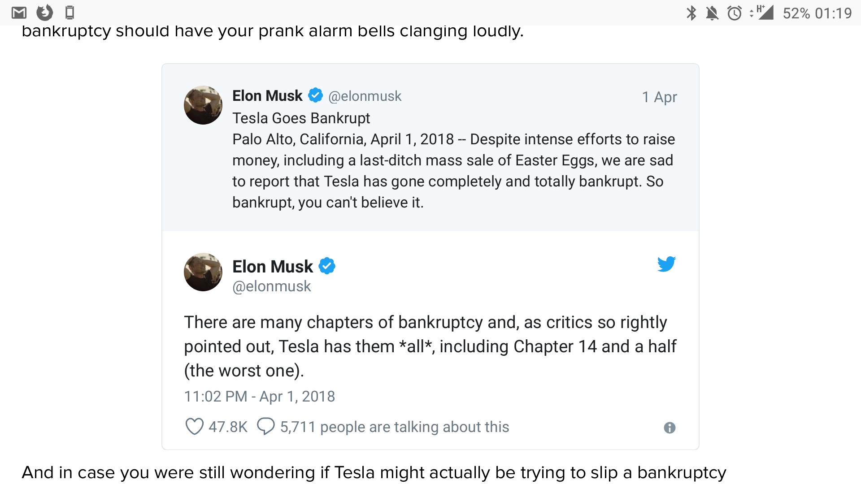Viewport: 861px width, 484px height.
Task: Tap the phone device icon in status bar
Action: coord(70,13)
